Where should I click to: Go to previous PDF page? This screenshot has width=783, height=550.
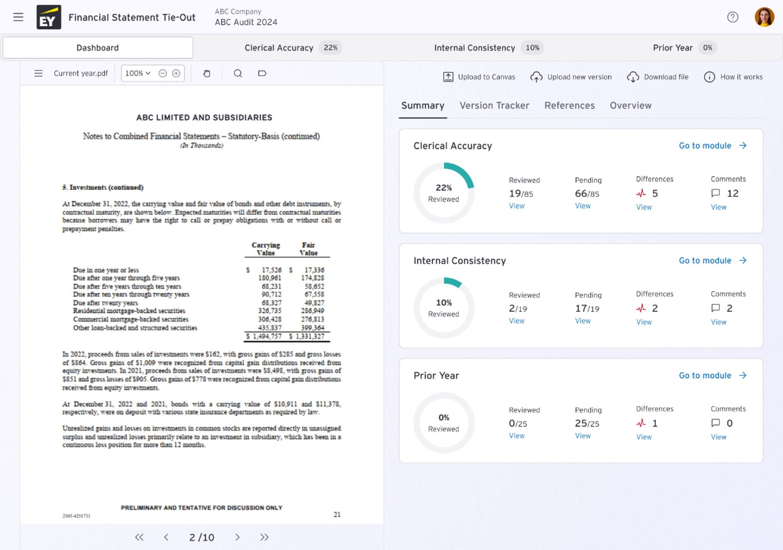[166, 537]
